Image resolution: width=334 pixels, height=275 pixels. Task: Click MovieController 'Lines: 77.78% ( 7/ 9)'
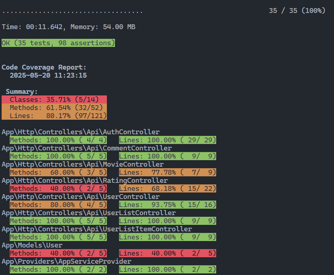(x=168, y=172)
